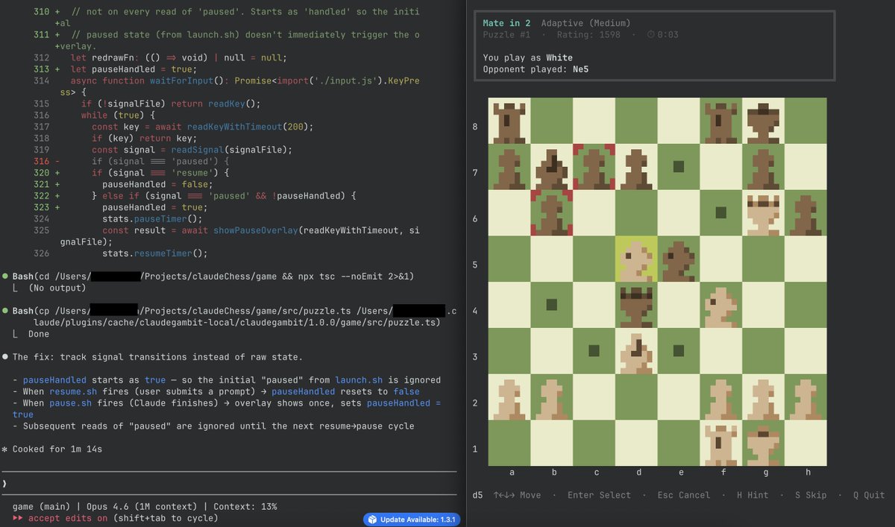
Task: Click the black queen on d4
Action: coord(637,306)
